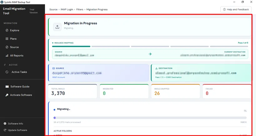This screenshot has height=136, width=256.
Task: Click Migration Progress breadcrumb
Action: (97, 9)
